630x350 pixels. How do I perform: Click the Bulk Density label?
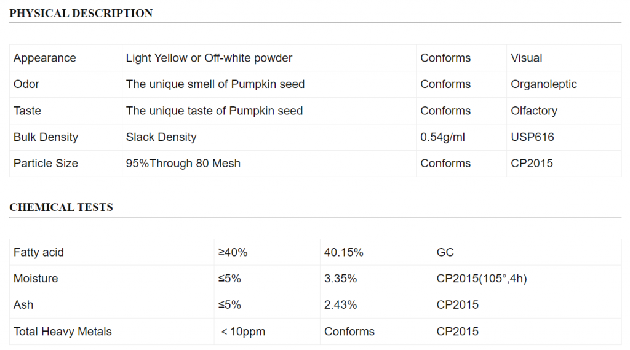point(46,137)
